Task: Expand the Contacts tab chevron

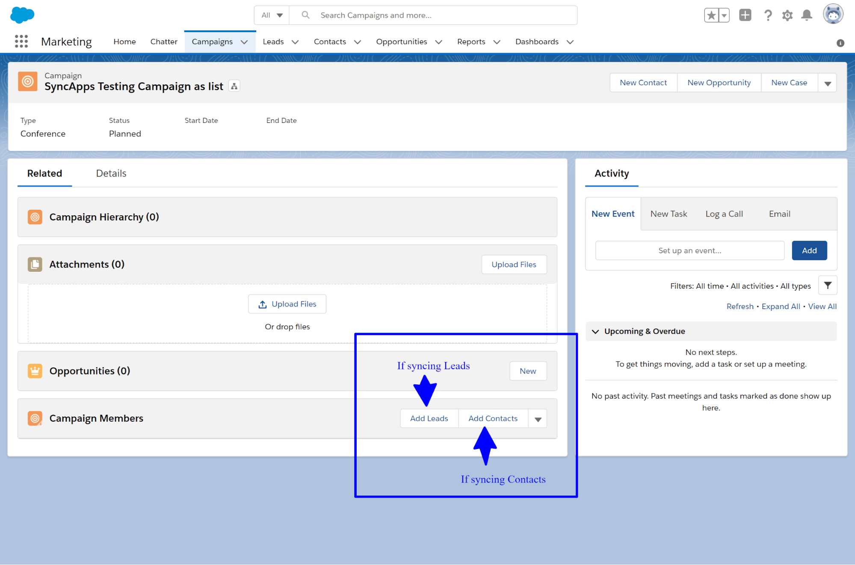Action: pos(358,42)
